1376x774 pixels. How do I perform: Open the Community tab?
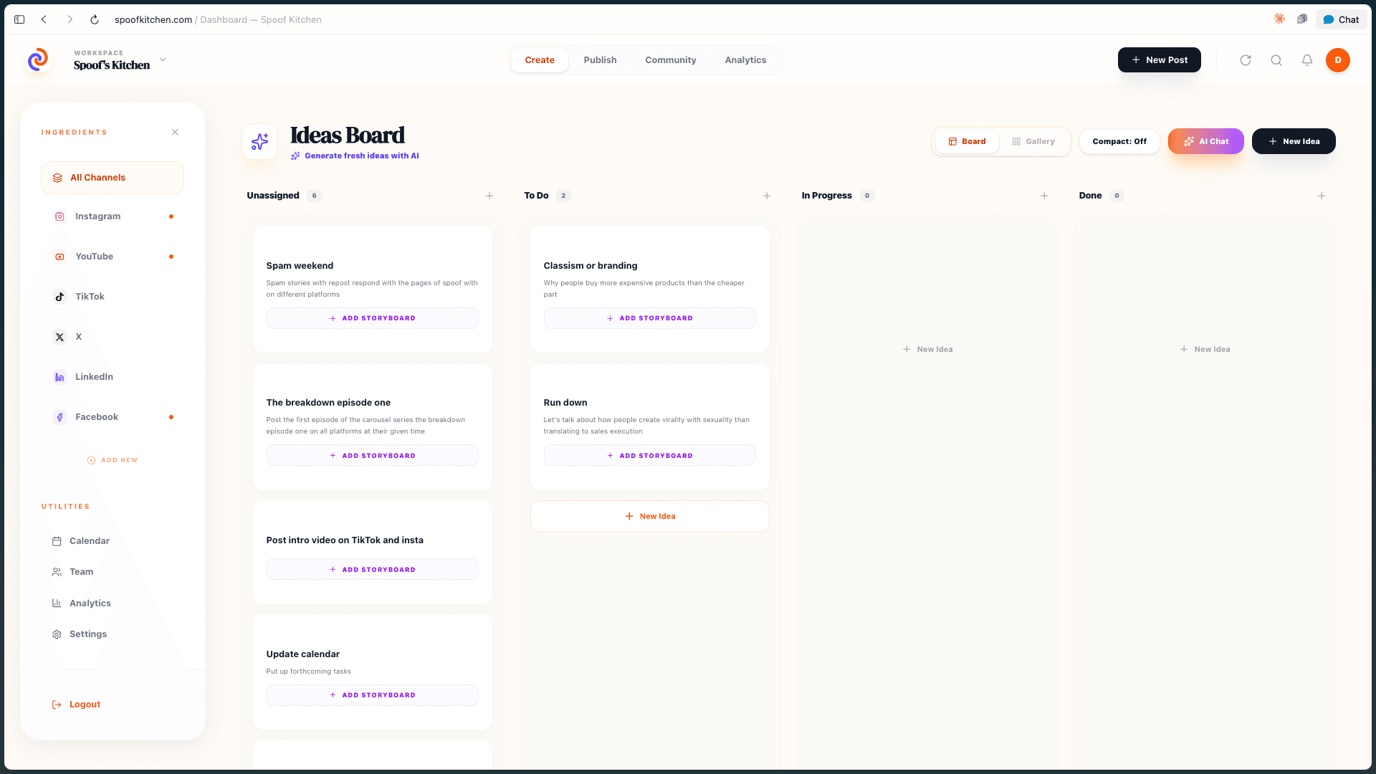coord(671,60)
